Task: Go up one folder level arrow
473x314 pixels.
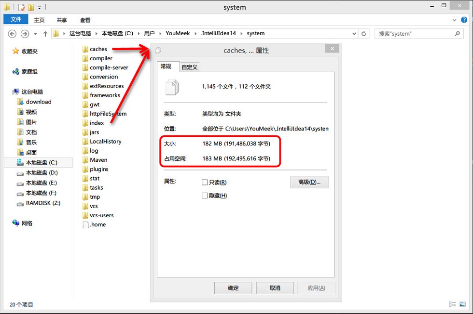Action: (45, 34)
